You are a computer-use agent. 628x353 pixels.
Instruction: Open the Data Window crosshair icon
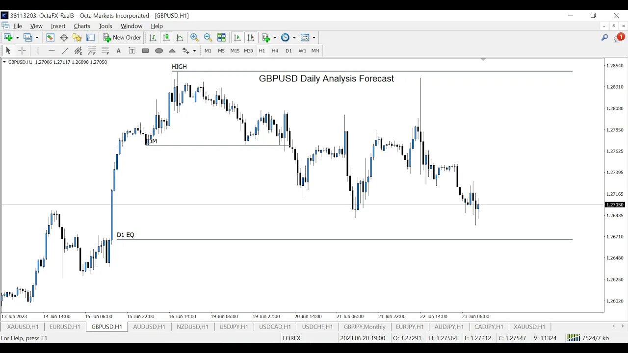(x=64, y=37)
